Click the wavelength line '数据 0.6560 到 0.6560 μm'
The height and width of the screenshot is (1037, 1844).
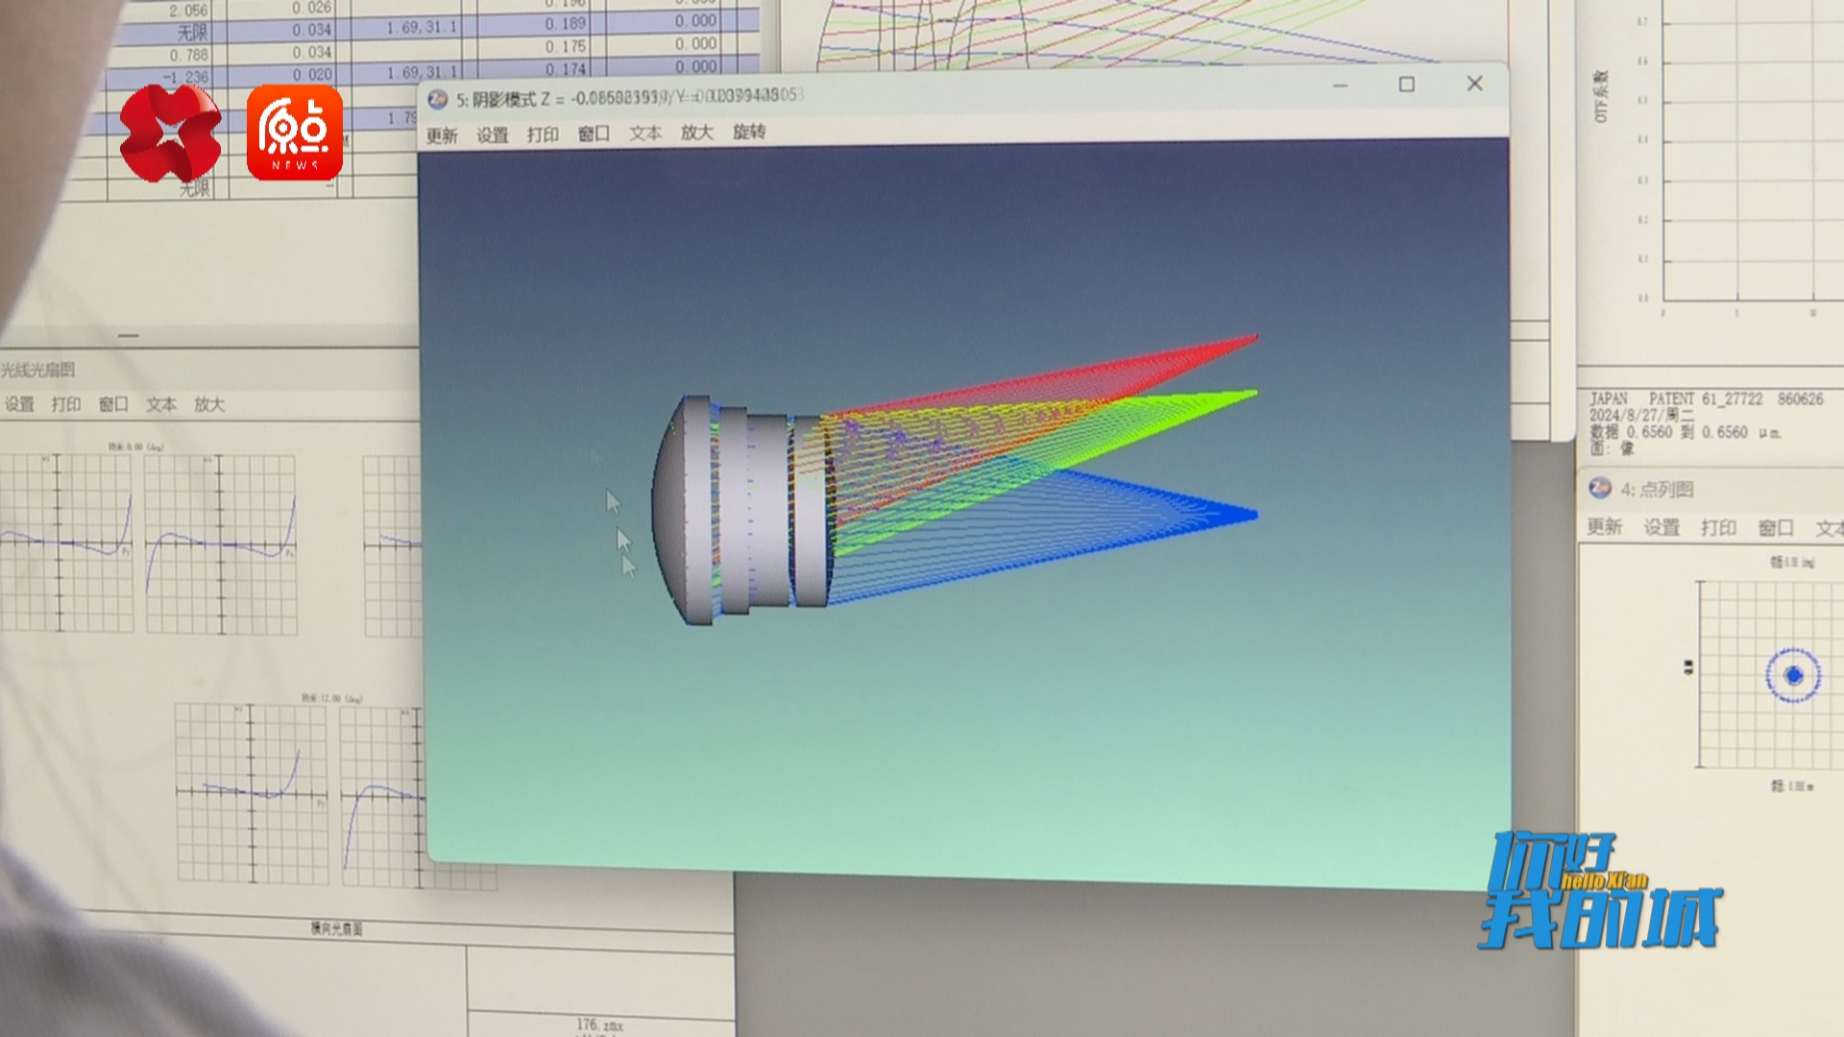coord(1686,432)
